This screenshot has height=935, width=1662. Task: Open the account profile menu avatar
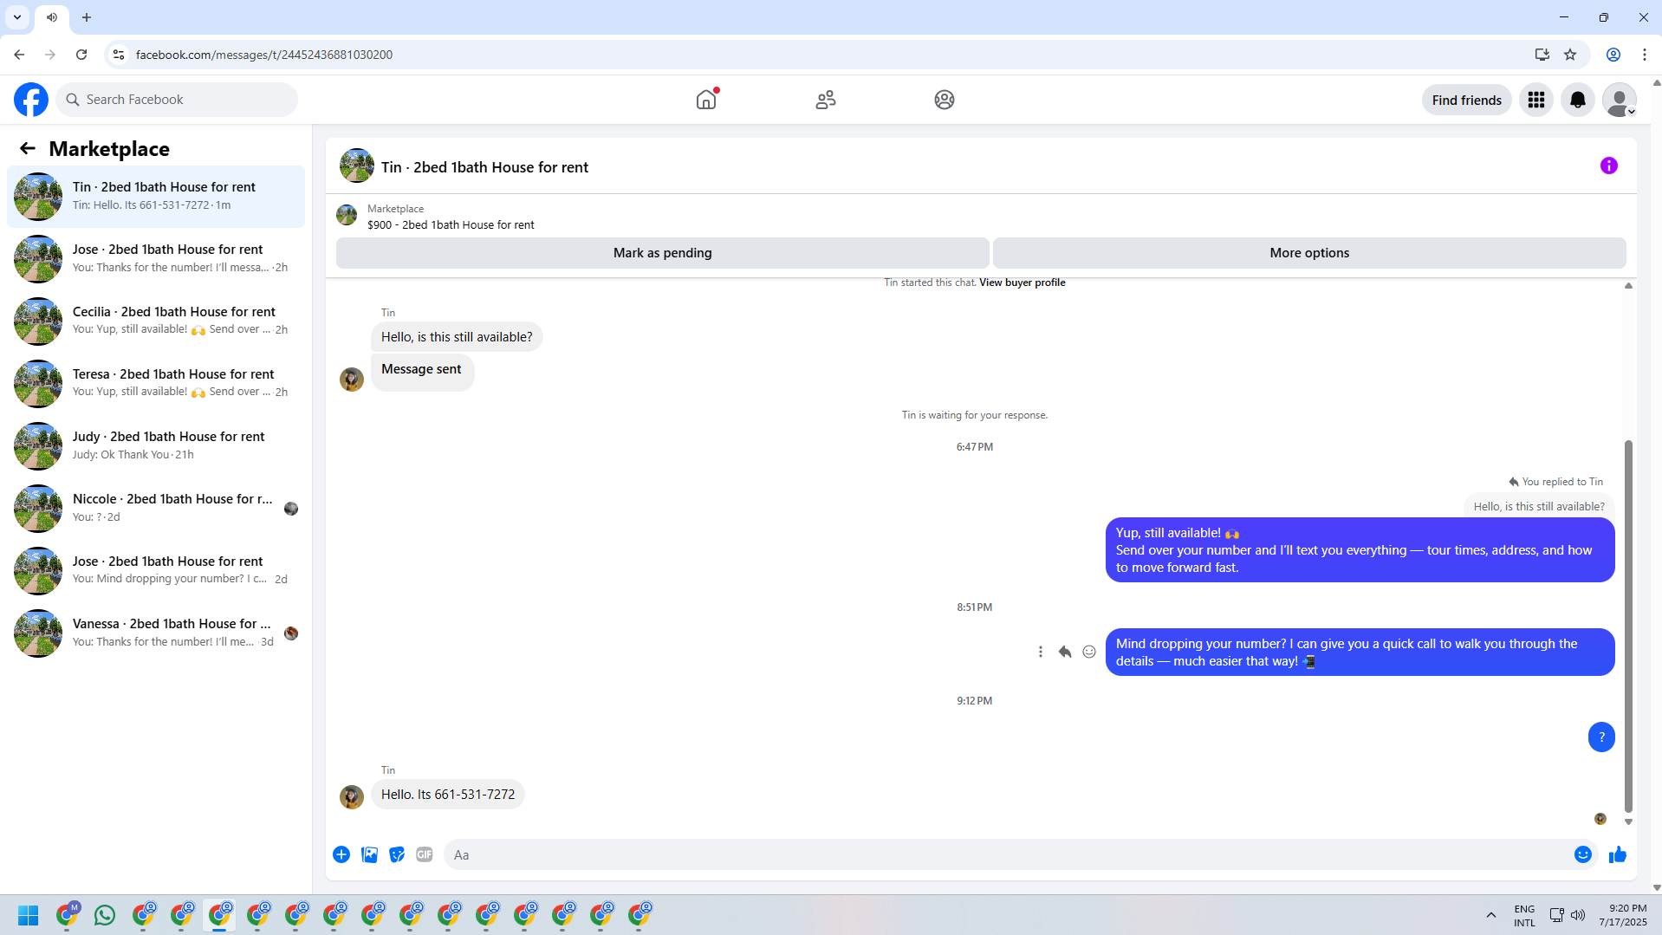[1620, 100]
